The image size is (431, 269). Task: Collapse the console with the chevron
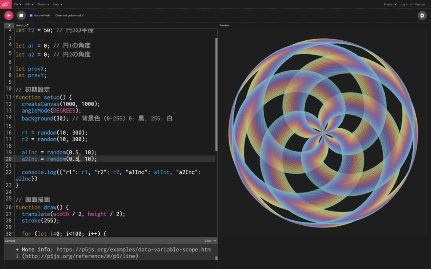pyautogui.click(x=215, y=241)
